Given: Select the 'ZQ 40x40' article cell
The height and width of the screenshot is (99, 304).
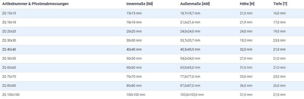Looking at the screenshot, I should 9,49.
